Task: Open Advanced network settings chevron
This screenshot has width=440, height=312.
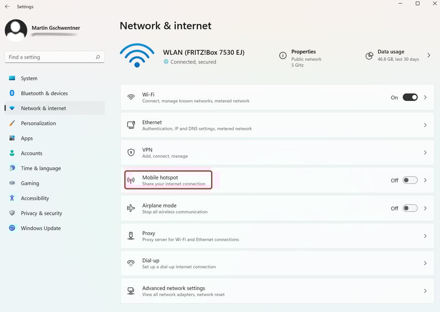Action: 425,291
